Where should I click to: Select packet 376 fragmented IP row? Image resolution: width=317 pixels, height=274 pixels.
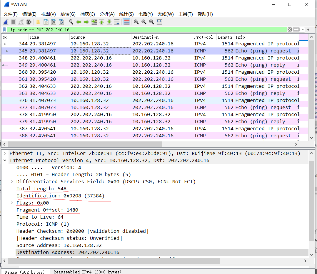point(150,100)
